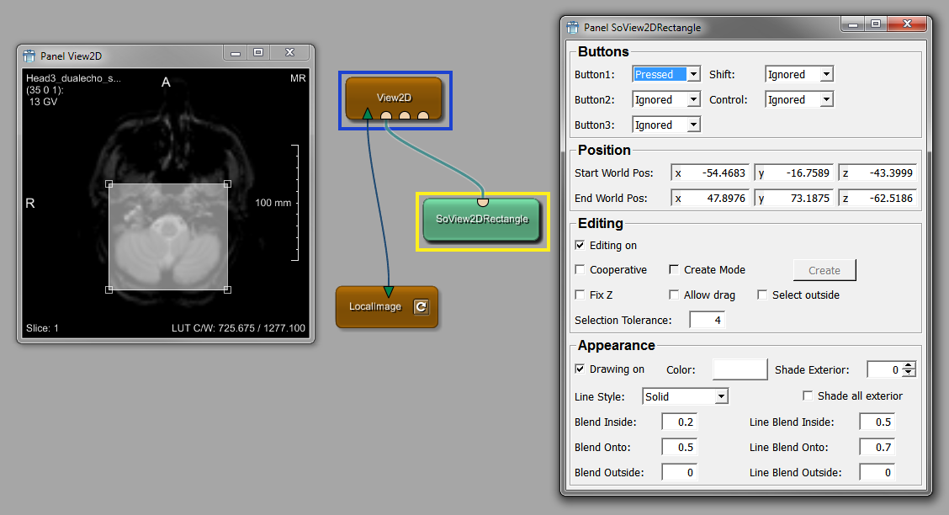Click the bottom-right rectangle corner handle
Screen dimensions: 949x515
click(x=227, y=289)
